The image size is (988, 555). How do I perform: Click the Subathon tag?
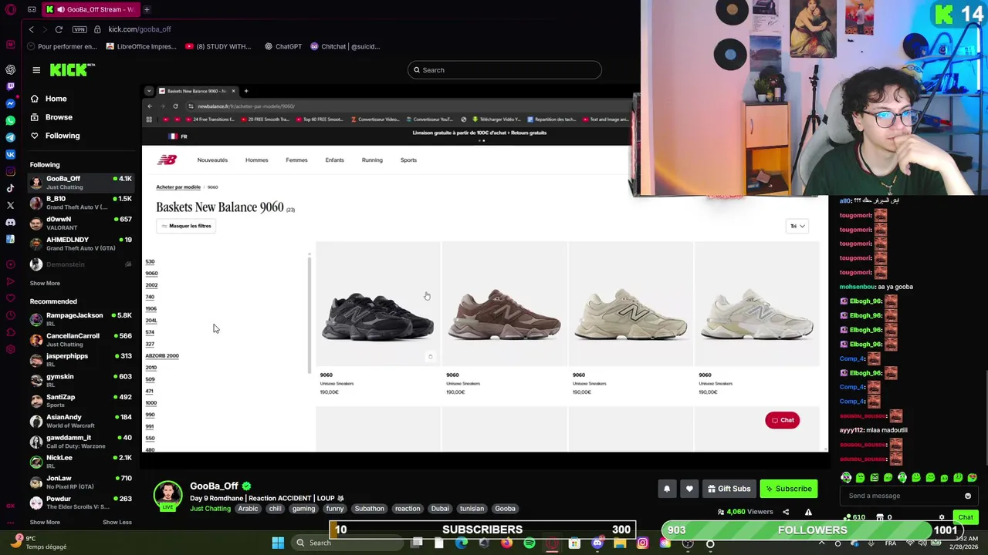point(369,509)
